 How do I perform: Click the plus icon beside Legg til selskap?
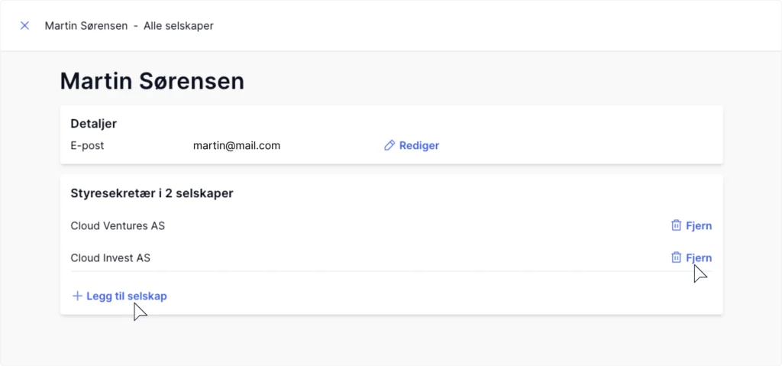coord(76,296)
